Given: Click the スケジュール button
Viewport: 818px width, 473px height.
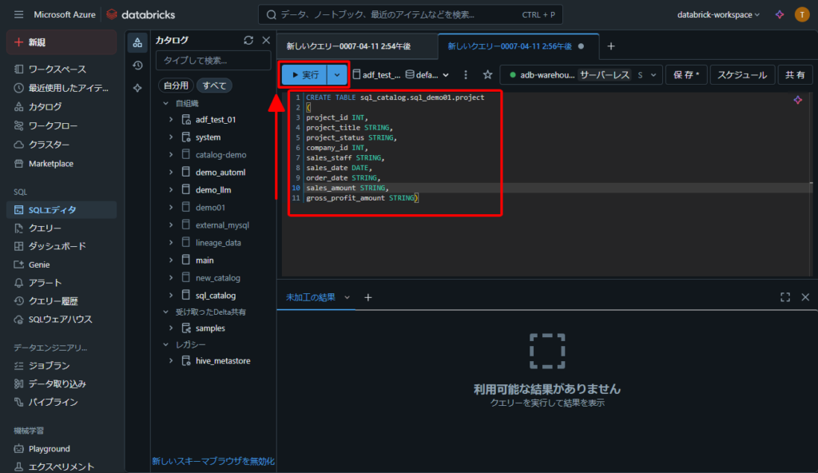Looking at the screenshot, I should 742,74.
